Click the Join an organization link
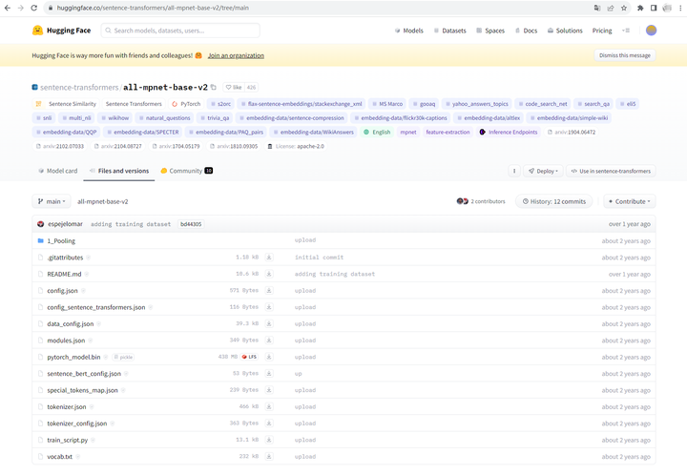 click(236, 55)
